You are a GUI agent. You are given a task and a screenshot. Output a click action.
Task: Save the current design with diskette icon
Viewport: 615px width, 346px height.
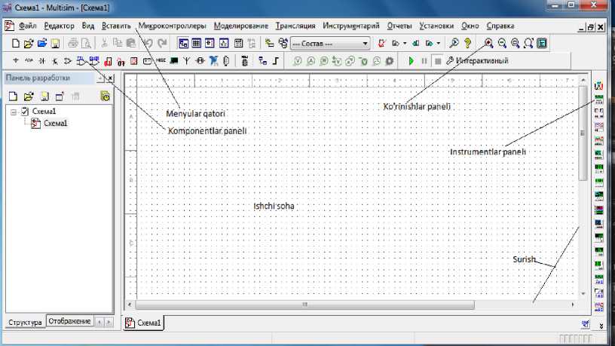pos(55,43)
